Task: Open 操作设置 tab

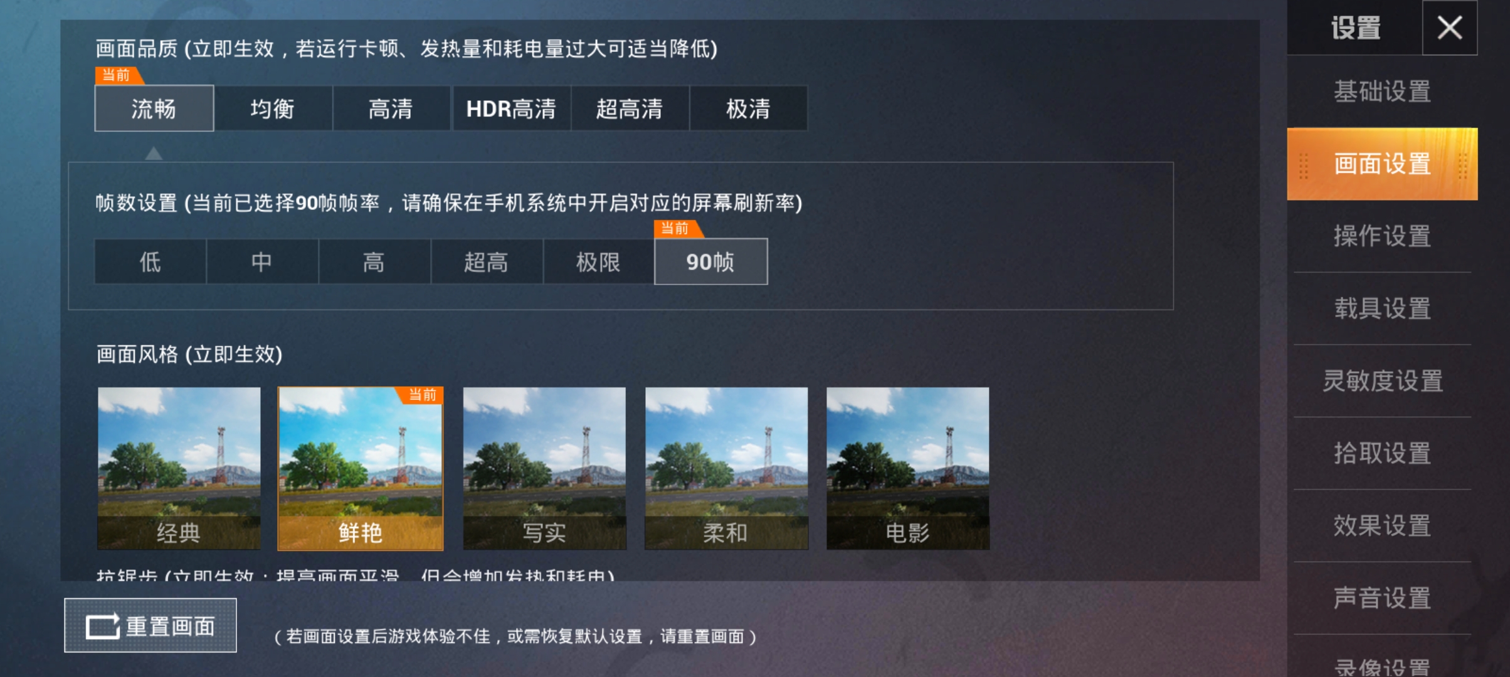Action: [1382, 236]
